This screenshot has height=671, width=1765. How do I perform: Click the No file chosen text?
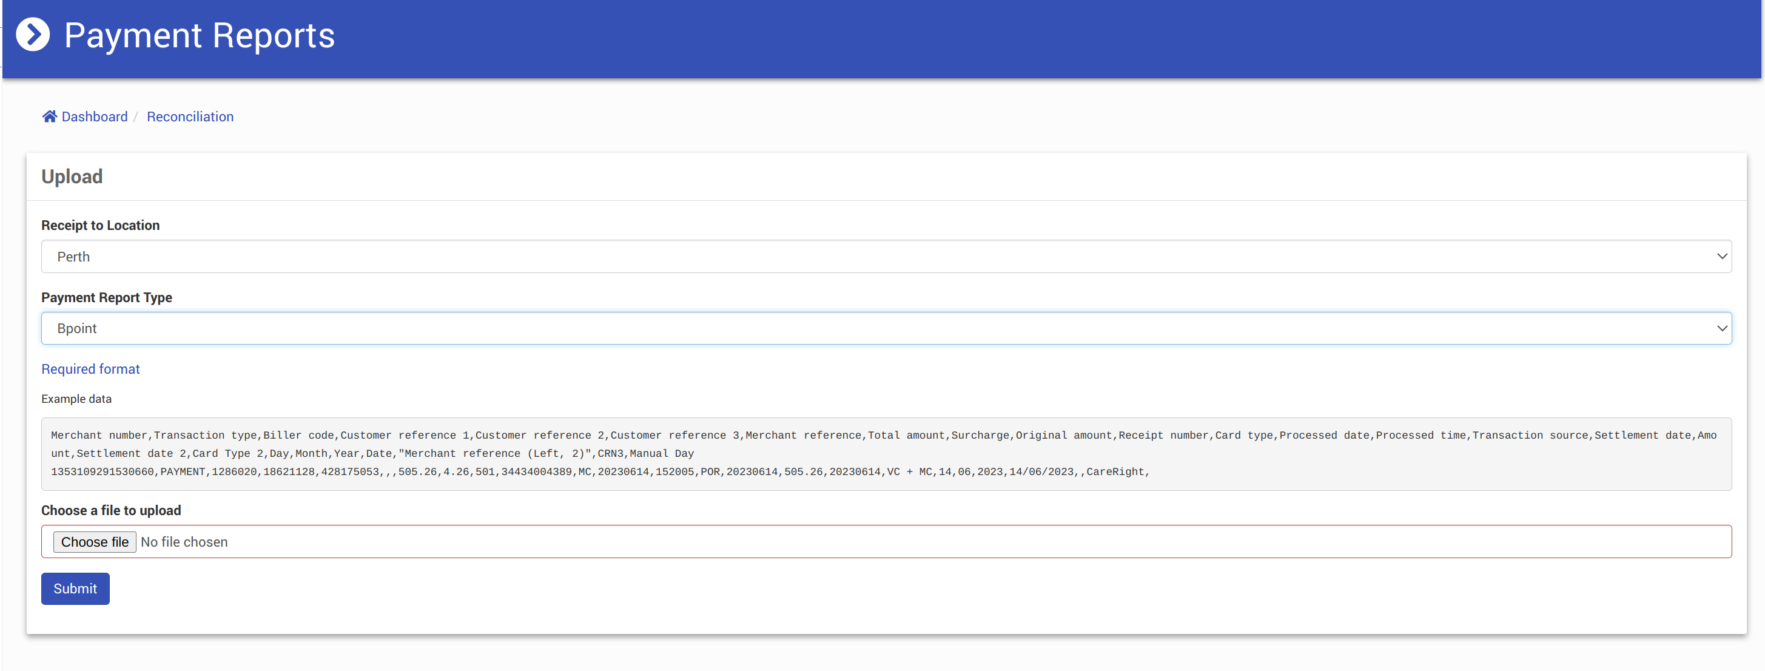[x=184, y=542]
